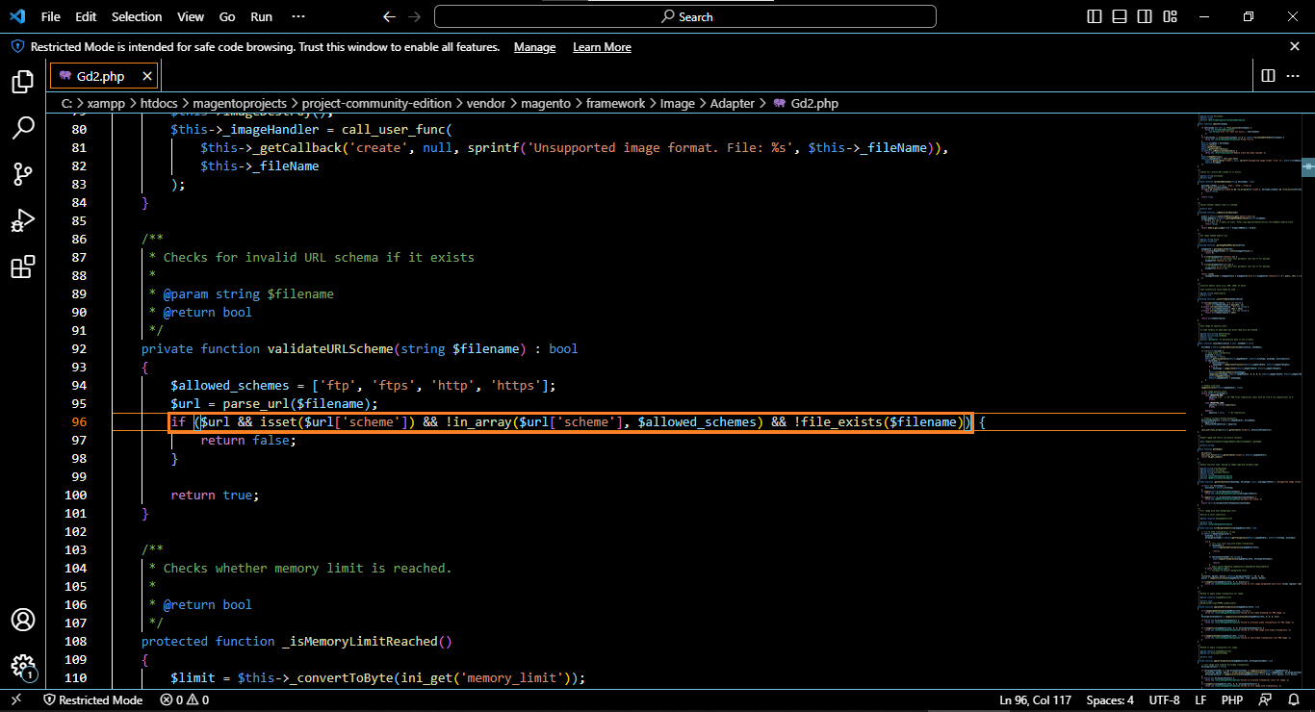Click the Learn More link
Image resolution: width=1315 pixels, height=712 pixels.
click(x=602, y=47)
